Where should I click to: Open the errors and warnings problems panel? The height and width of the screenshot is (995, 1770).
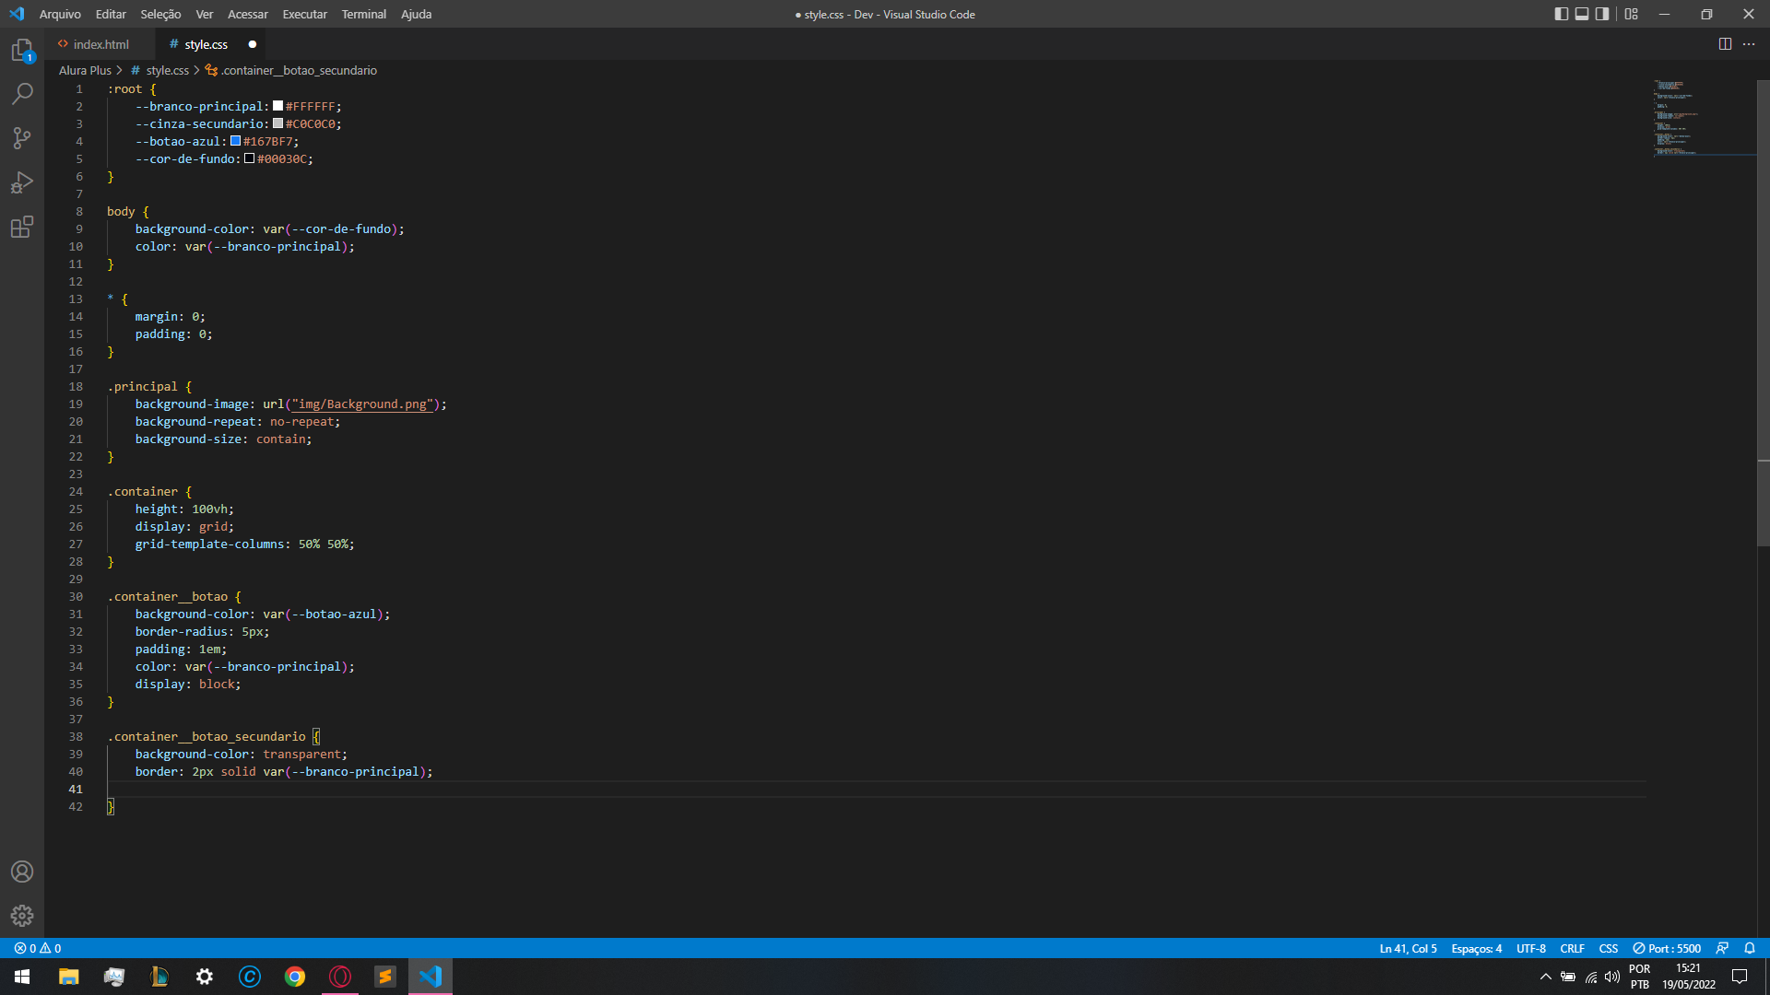coord(38,948)
